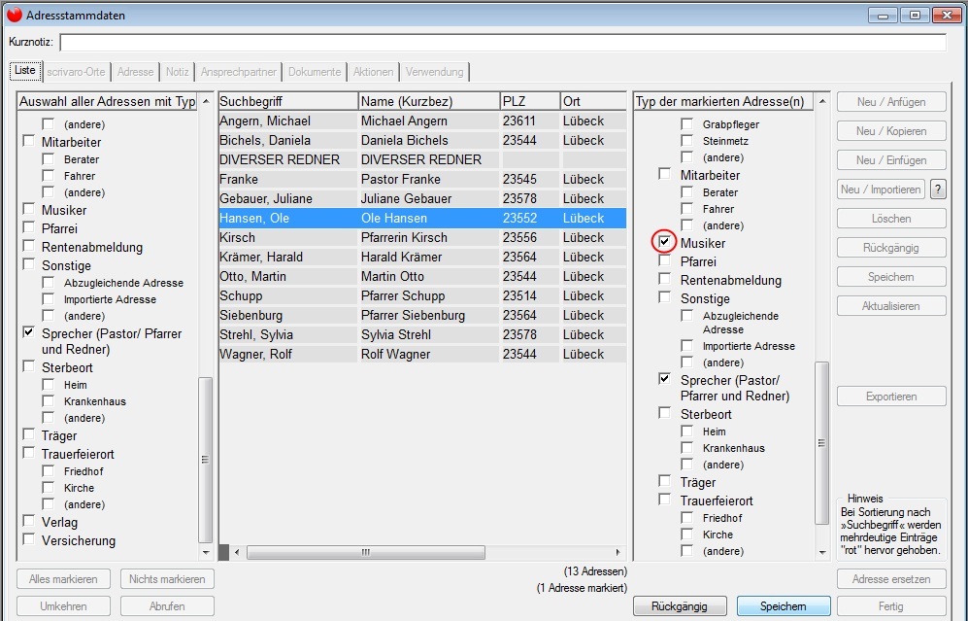Viewport: 968px width, 621px height.
Task: Click the Neu / Importieren button
Action: tap(881, 190)
